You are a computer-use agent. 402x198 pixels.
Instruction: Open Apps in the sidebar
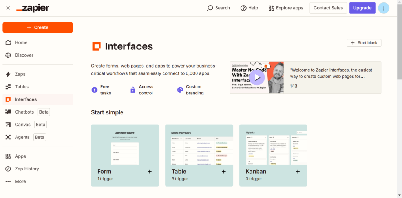click(x=38, y=156)
